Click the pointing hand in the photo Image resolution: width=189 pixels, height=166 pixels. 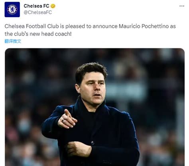click(x=67, y=119)
